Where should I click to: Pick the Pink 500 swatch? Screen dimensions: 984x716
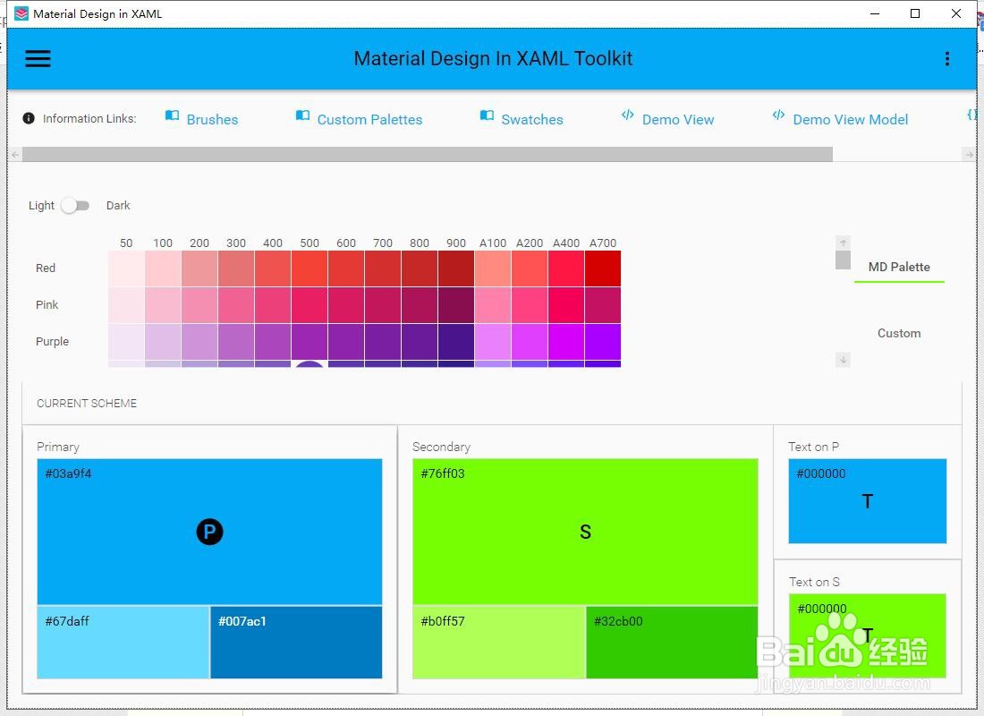coord(310,305)
